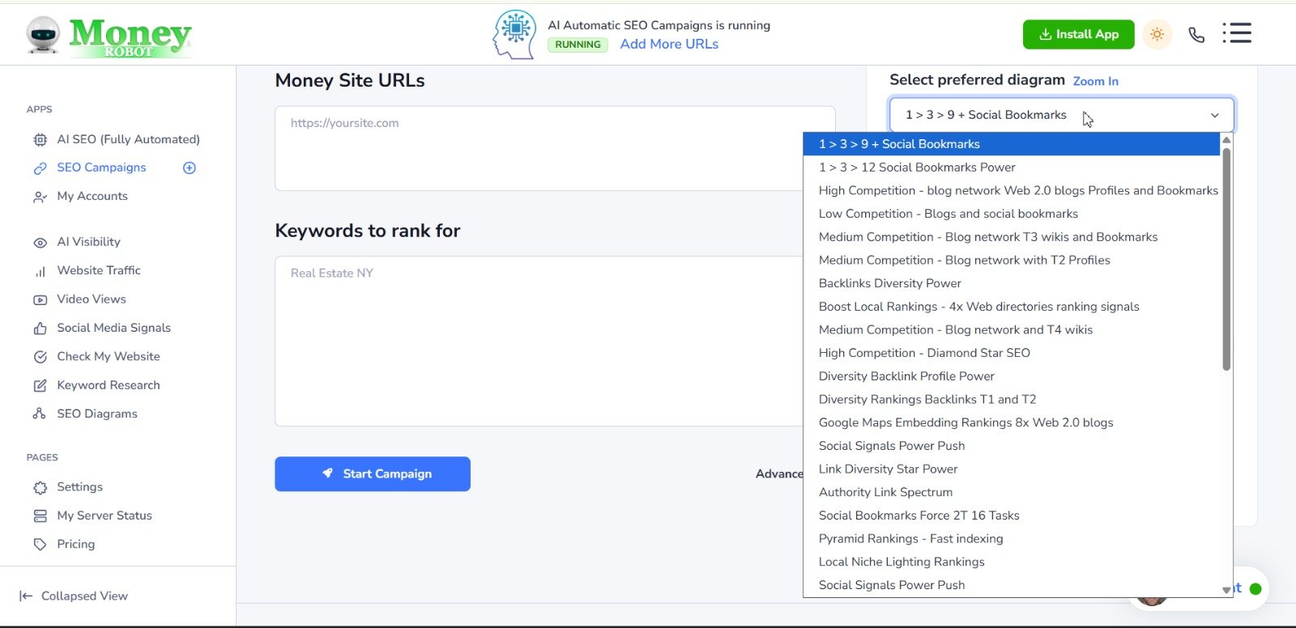
Task: Open AI SEO (Fully Automated) page
Action: tap(128, 139)
